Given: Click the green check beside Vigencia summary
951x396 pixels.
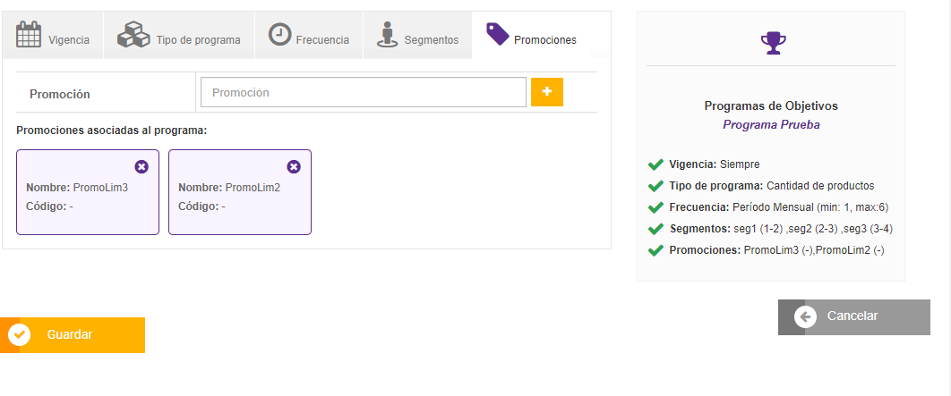Looking at the screenshot, I should (x=655, y=164).
